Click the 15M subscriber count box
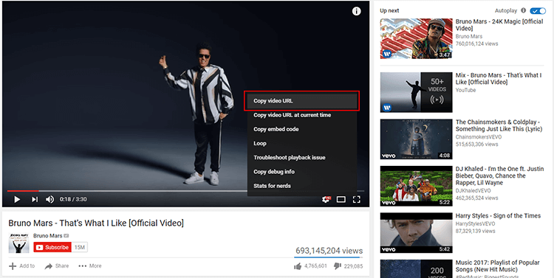554x278 pixels. pyautogui.click(x=80, y=247)
